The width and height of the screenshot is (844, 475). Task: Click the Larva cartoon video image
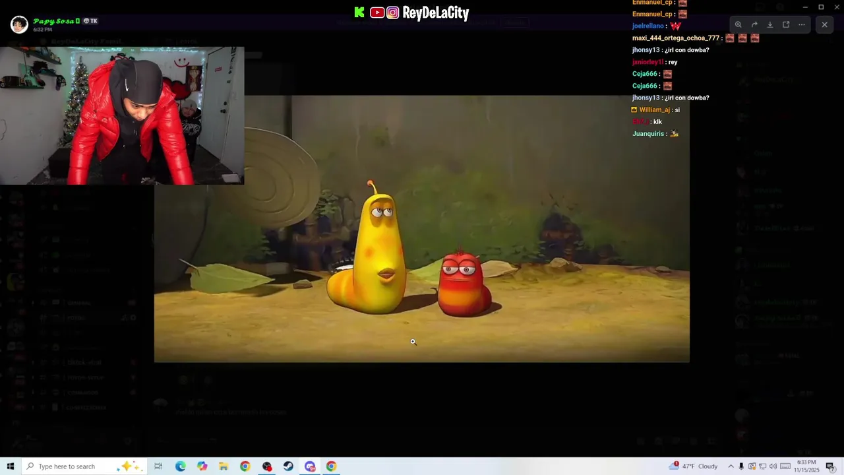click(x=422, y=229)
